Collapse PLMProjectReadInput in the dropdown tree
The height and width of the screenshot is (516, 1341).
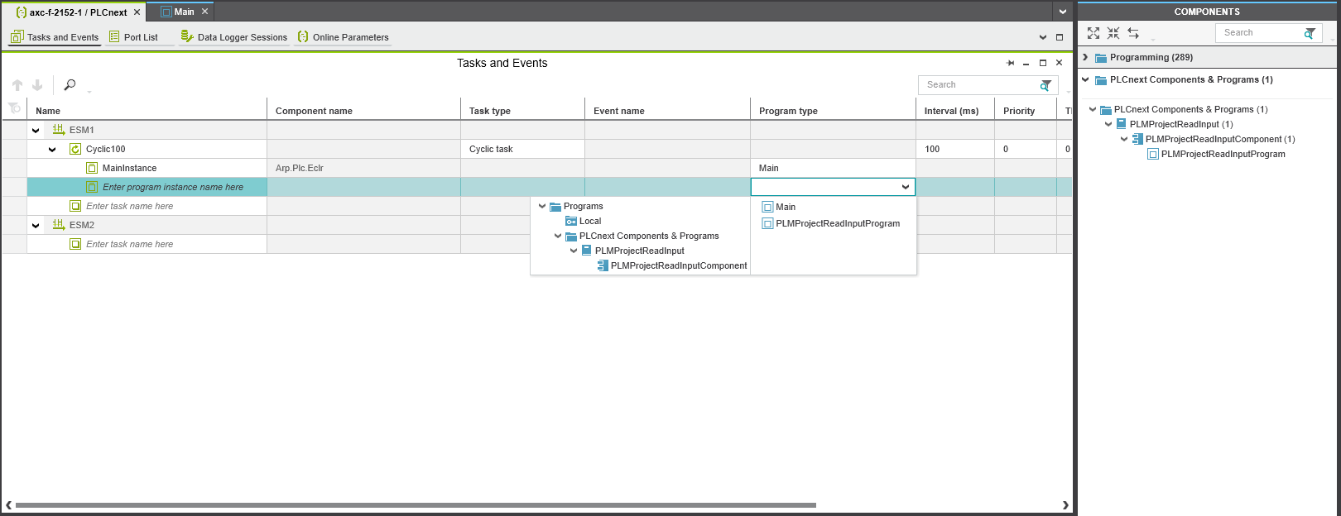coord(574,251)
